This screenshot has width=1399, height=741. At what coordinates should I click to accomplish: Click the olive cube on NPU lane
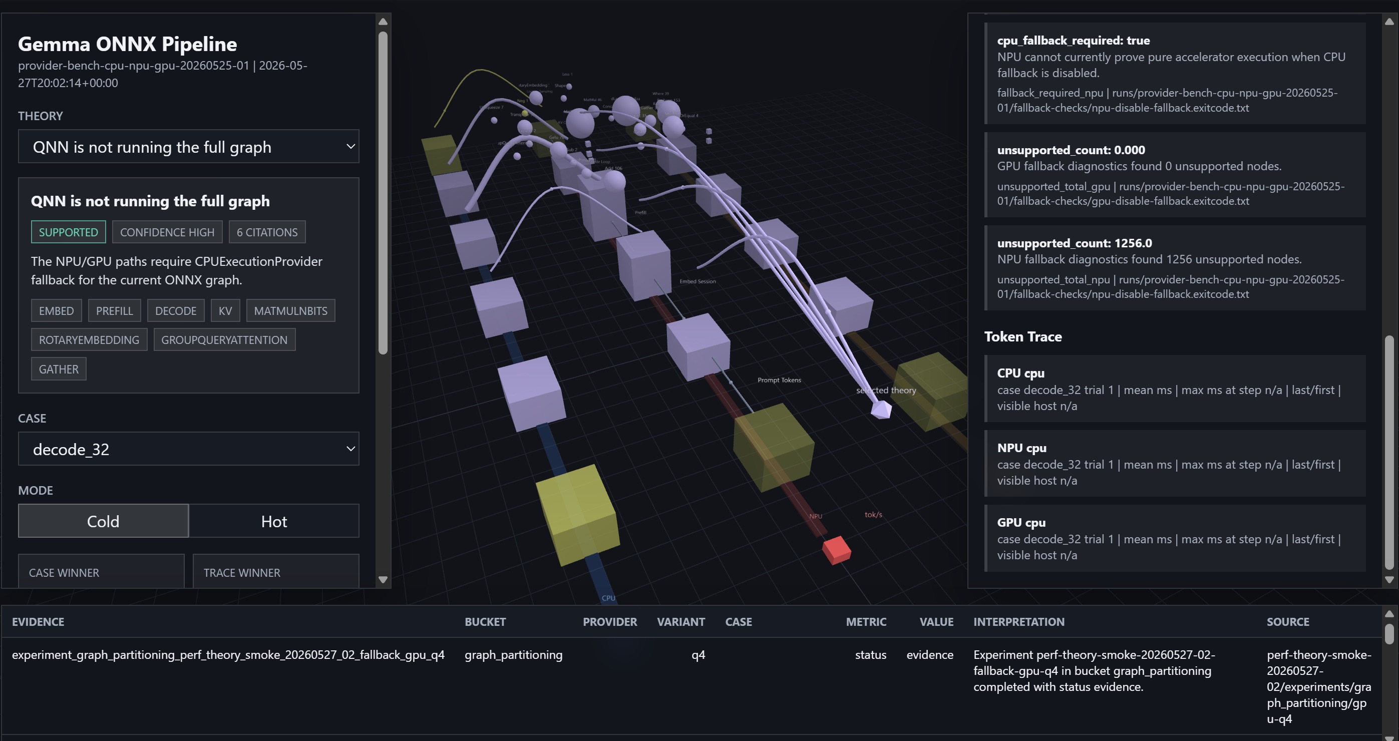(x=774, y=447)
